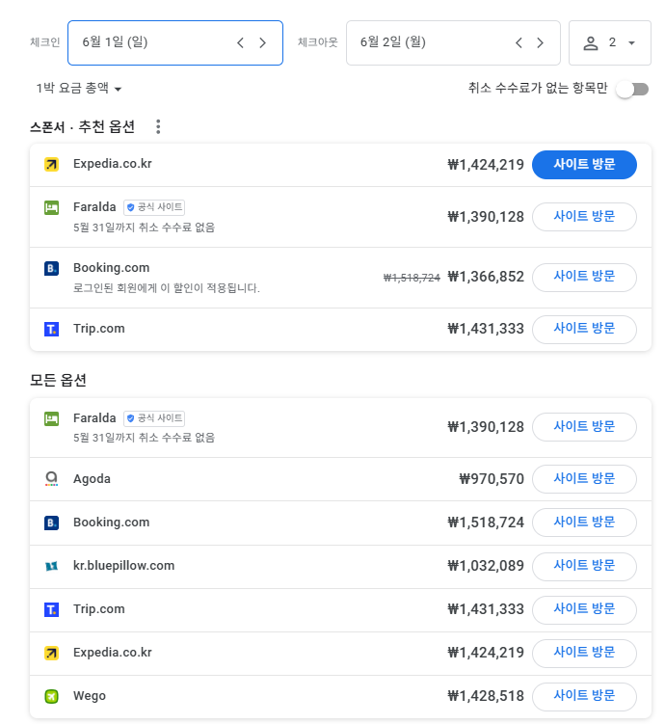Click the 로그인된 회원에게 이 할인이 적용됩니다 note
This screenshot has height=724, width=665.
tap(167, 288)
